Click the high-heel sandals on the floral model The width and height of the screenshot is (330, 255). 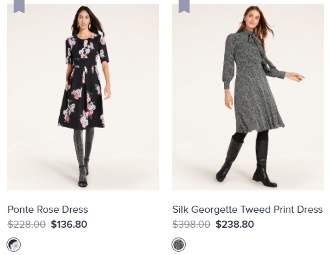[x=84, y=175]
